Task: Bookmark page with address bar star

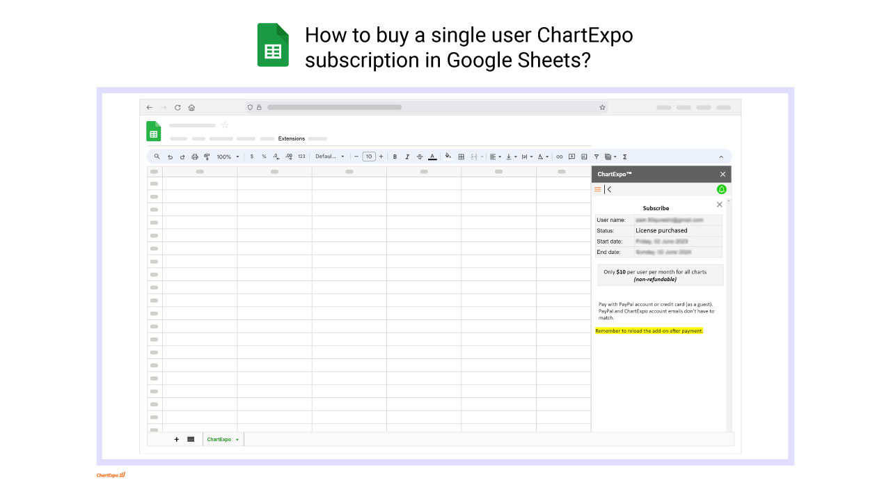Action: tap(602, 107)
